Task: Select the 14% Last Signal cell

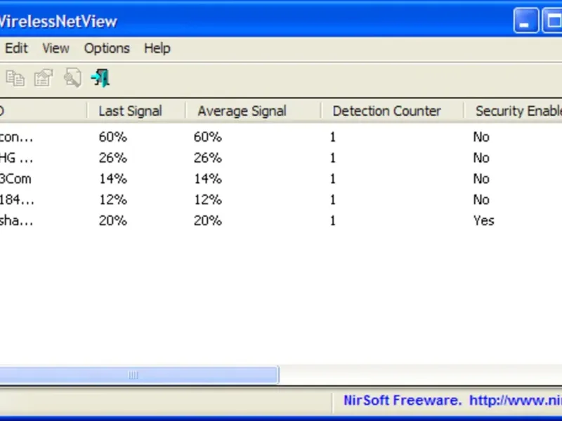Action: click(x=113, y=179)
